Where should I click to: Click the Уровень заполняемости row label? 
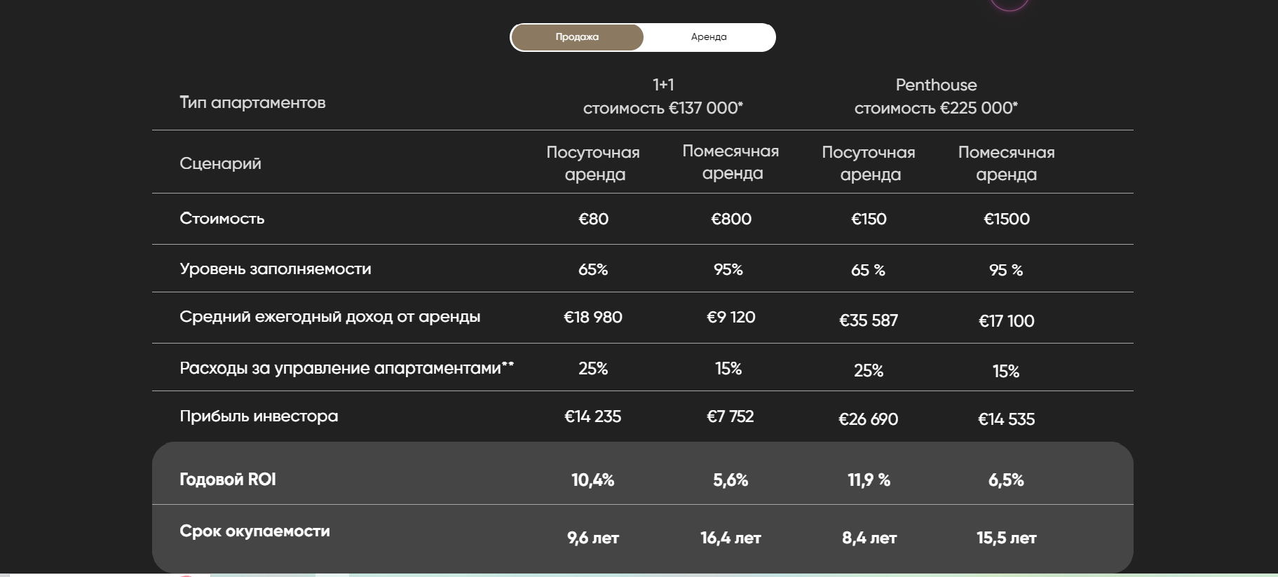pyautogui.click(x=275, y=269)
